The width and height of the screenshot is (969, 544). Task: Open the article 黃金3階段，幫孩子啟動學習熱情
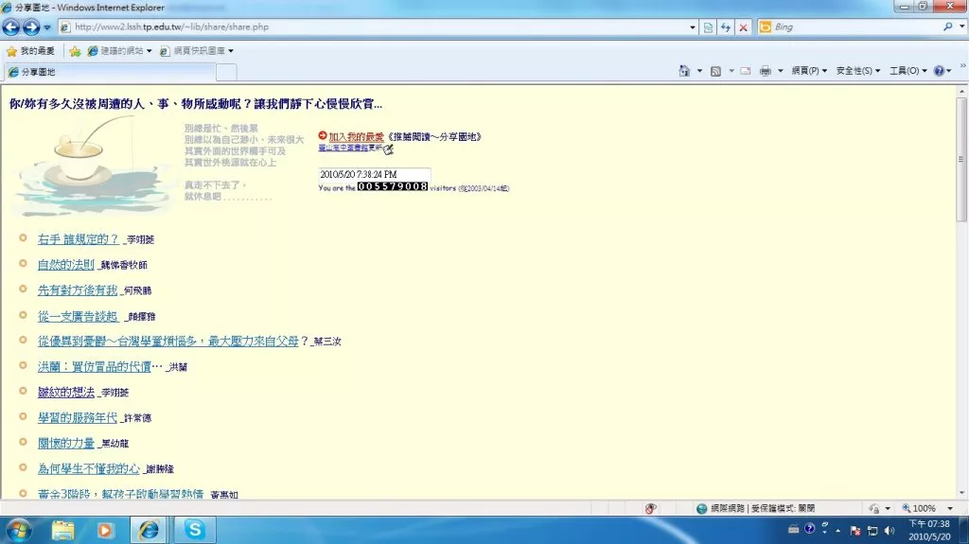tap(120, 494)
